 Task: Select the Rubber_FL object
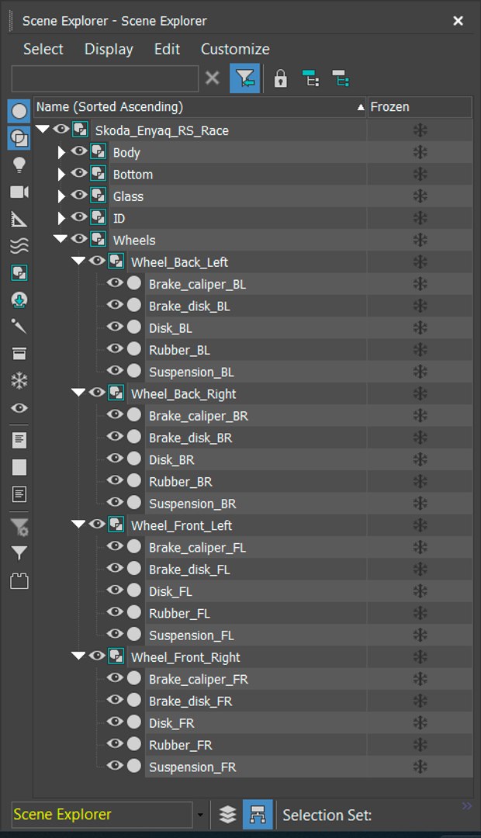pyautogui.click(x=255, y=614)
